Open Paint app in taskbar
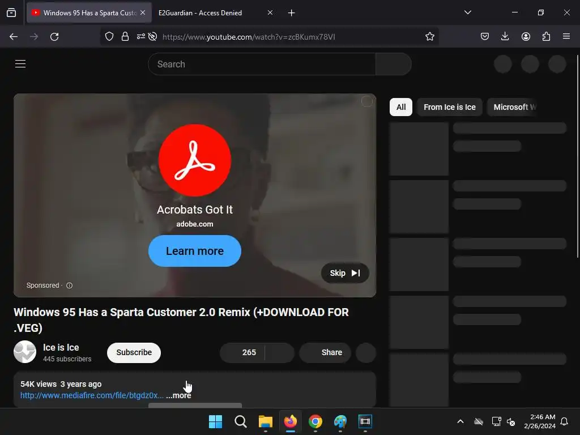The height and width of the screenshot is (435, 580). 340,421
